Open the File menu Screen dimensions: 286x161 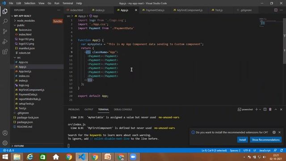point(11,3)
